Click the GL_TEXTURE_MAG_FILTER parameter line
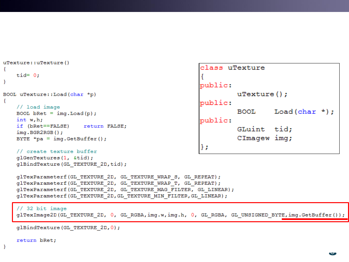 pyautogui.click(x=125, y=190)
